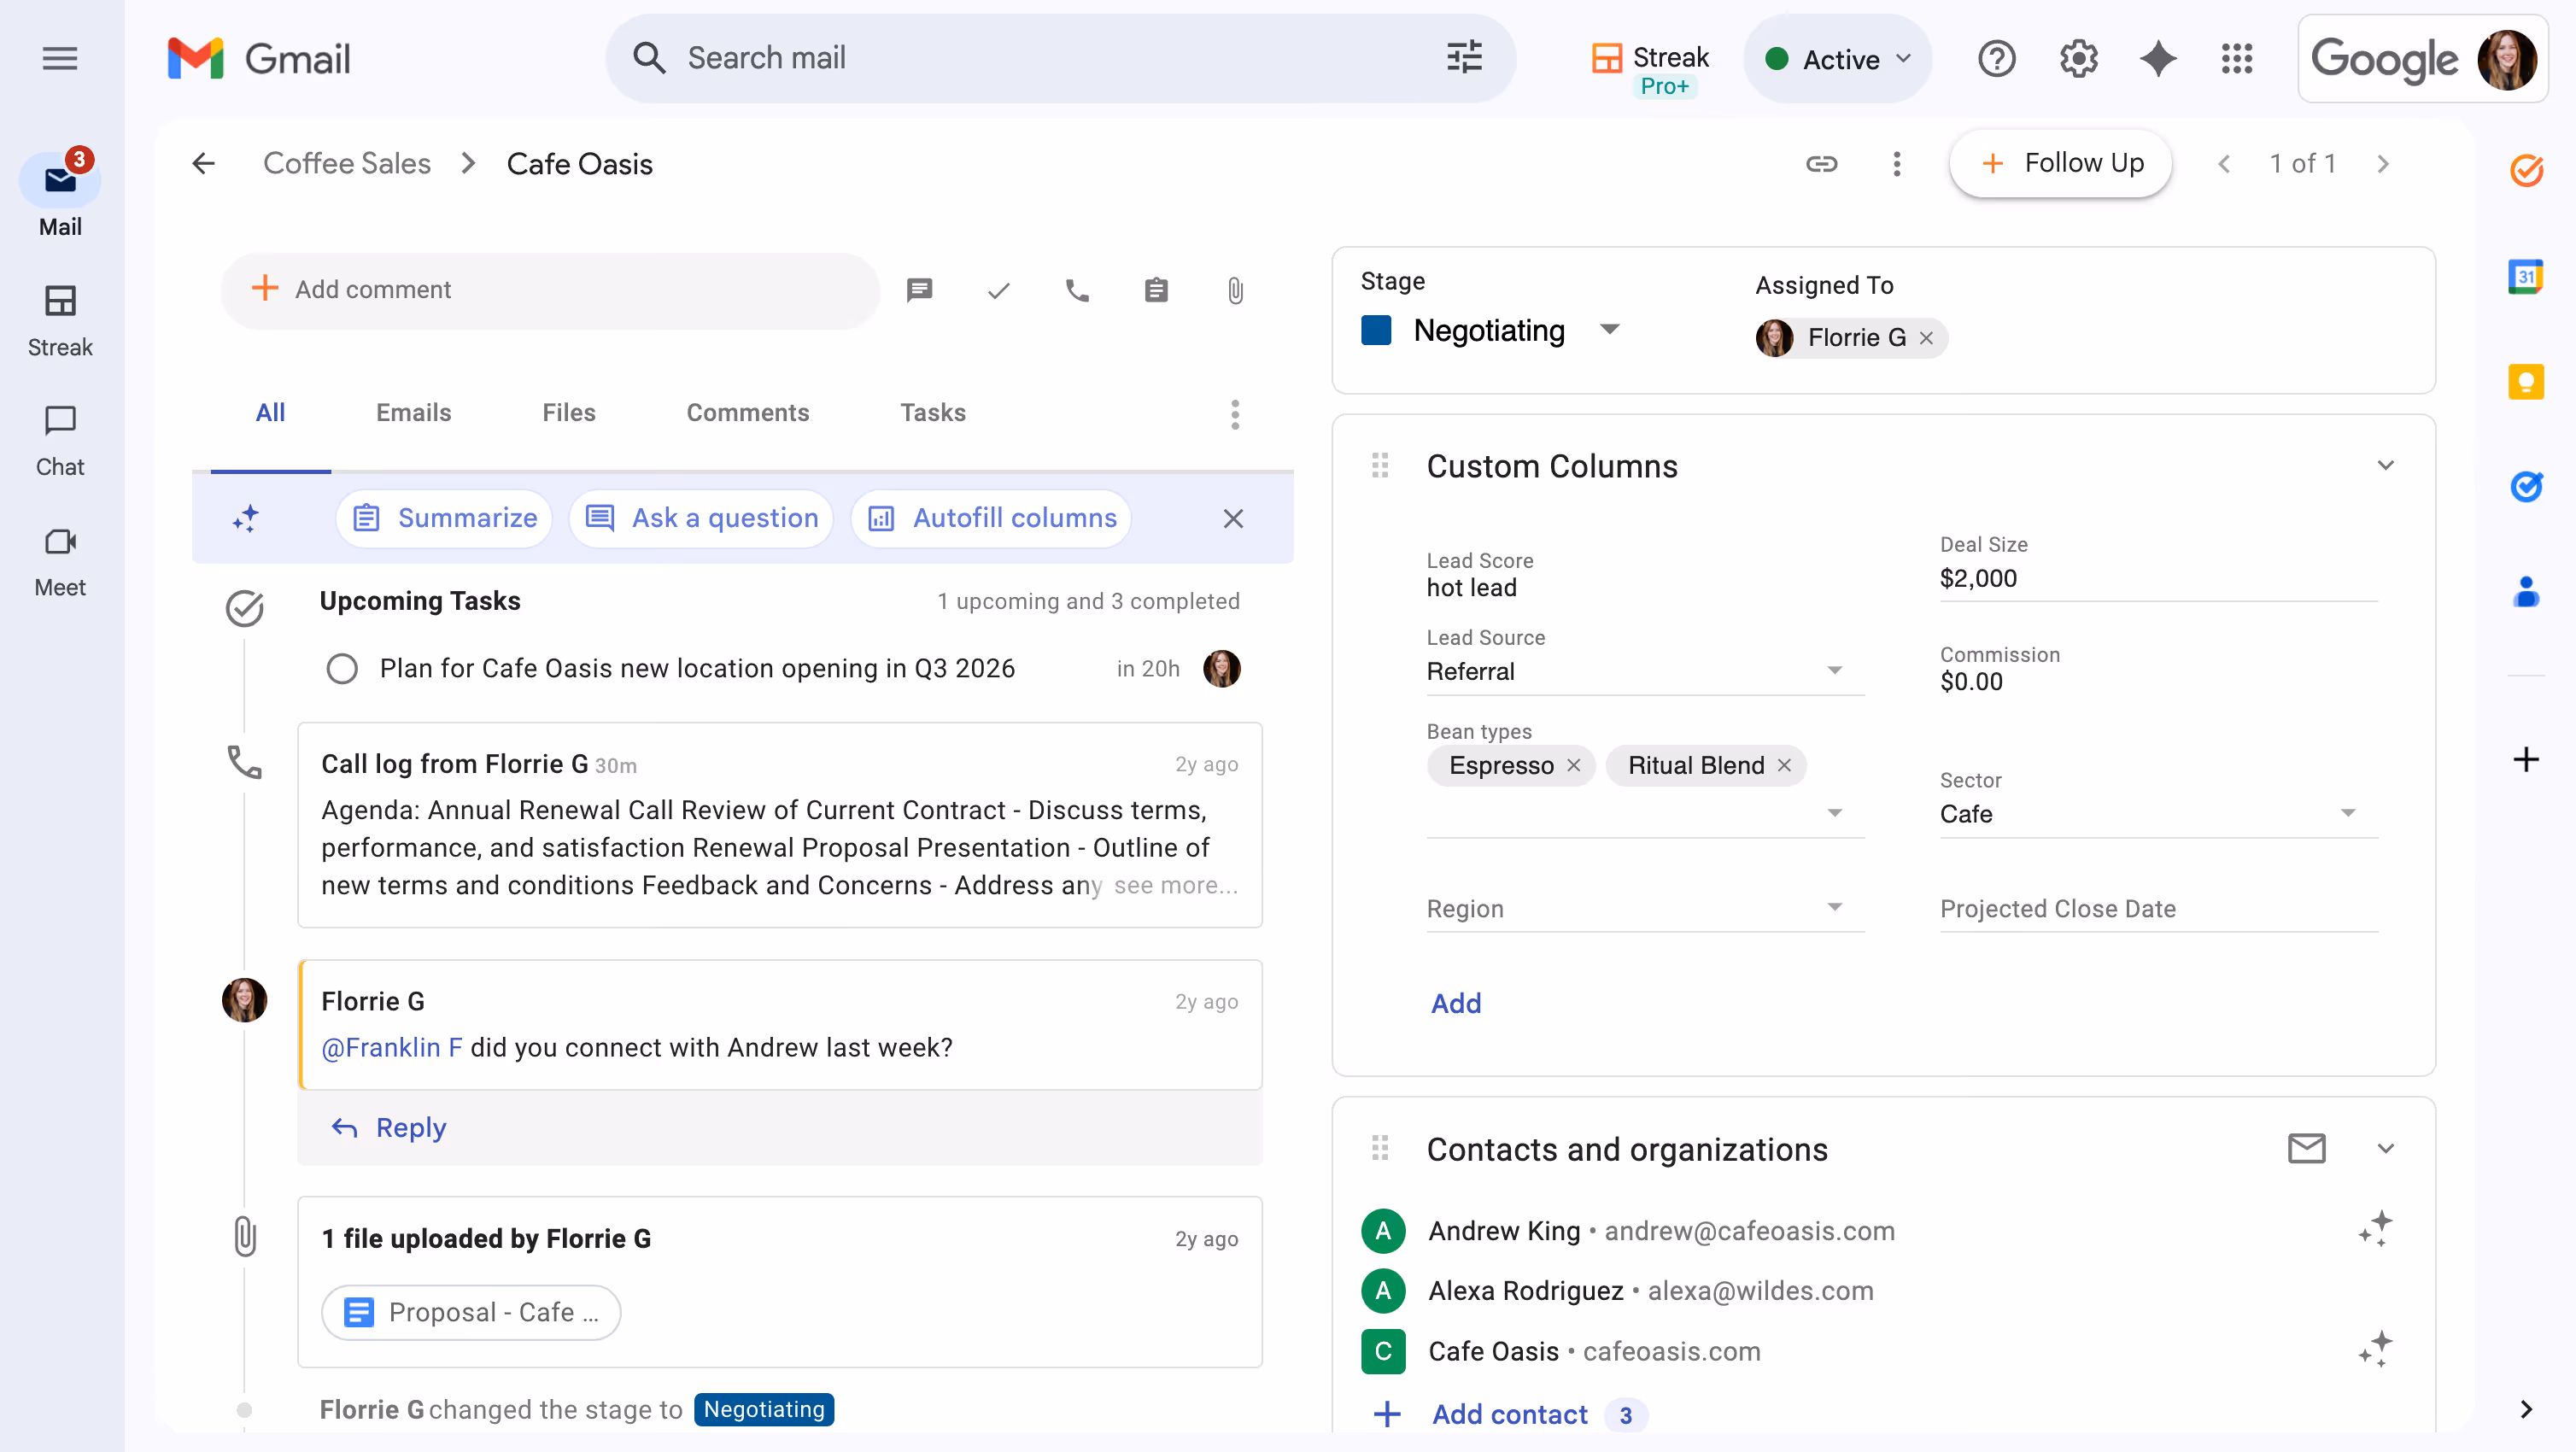
Task: Add meeting notes clipboard icon
Action: point(1156,290)
